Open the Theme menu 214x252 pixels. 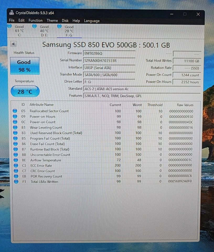52,20
